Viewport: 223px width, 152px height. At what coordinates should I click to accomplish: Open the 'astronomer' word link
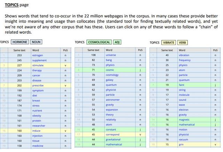pos(113,100)
